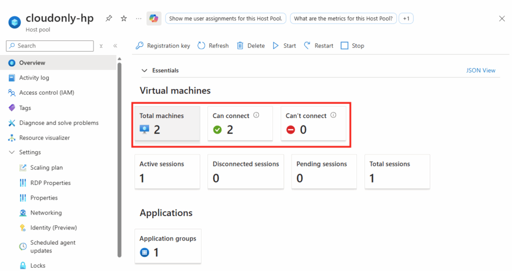Collapse the Settings menu group

(12, 152)
